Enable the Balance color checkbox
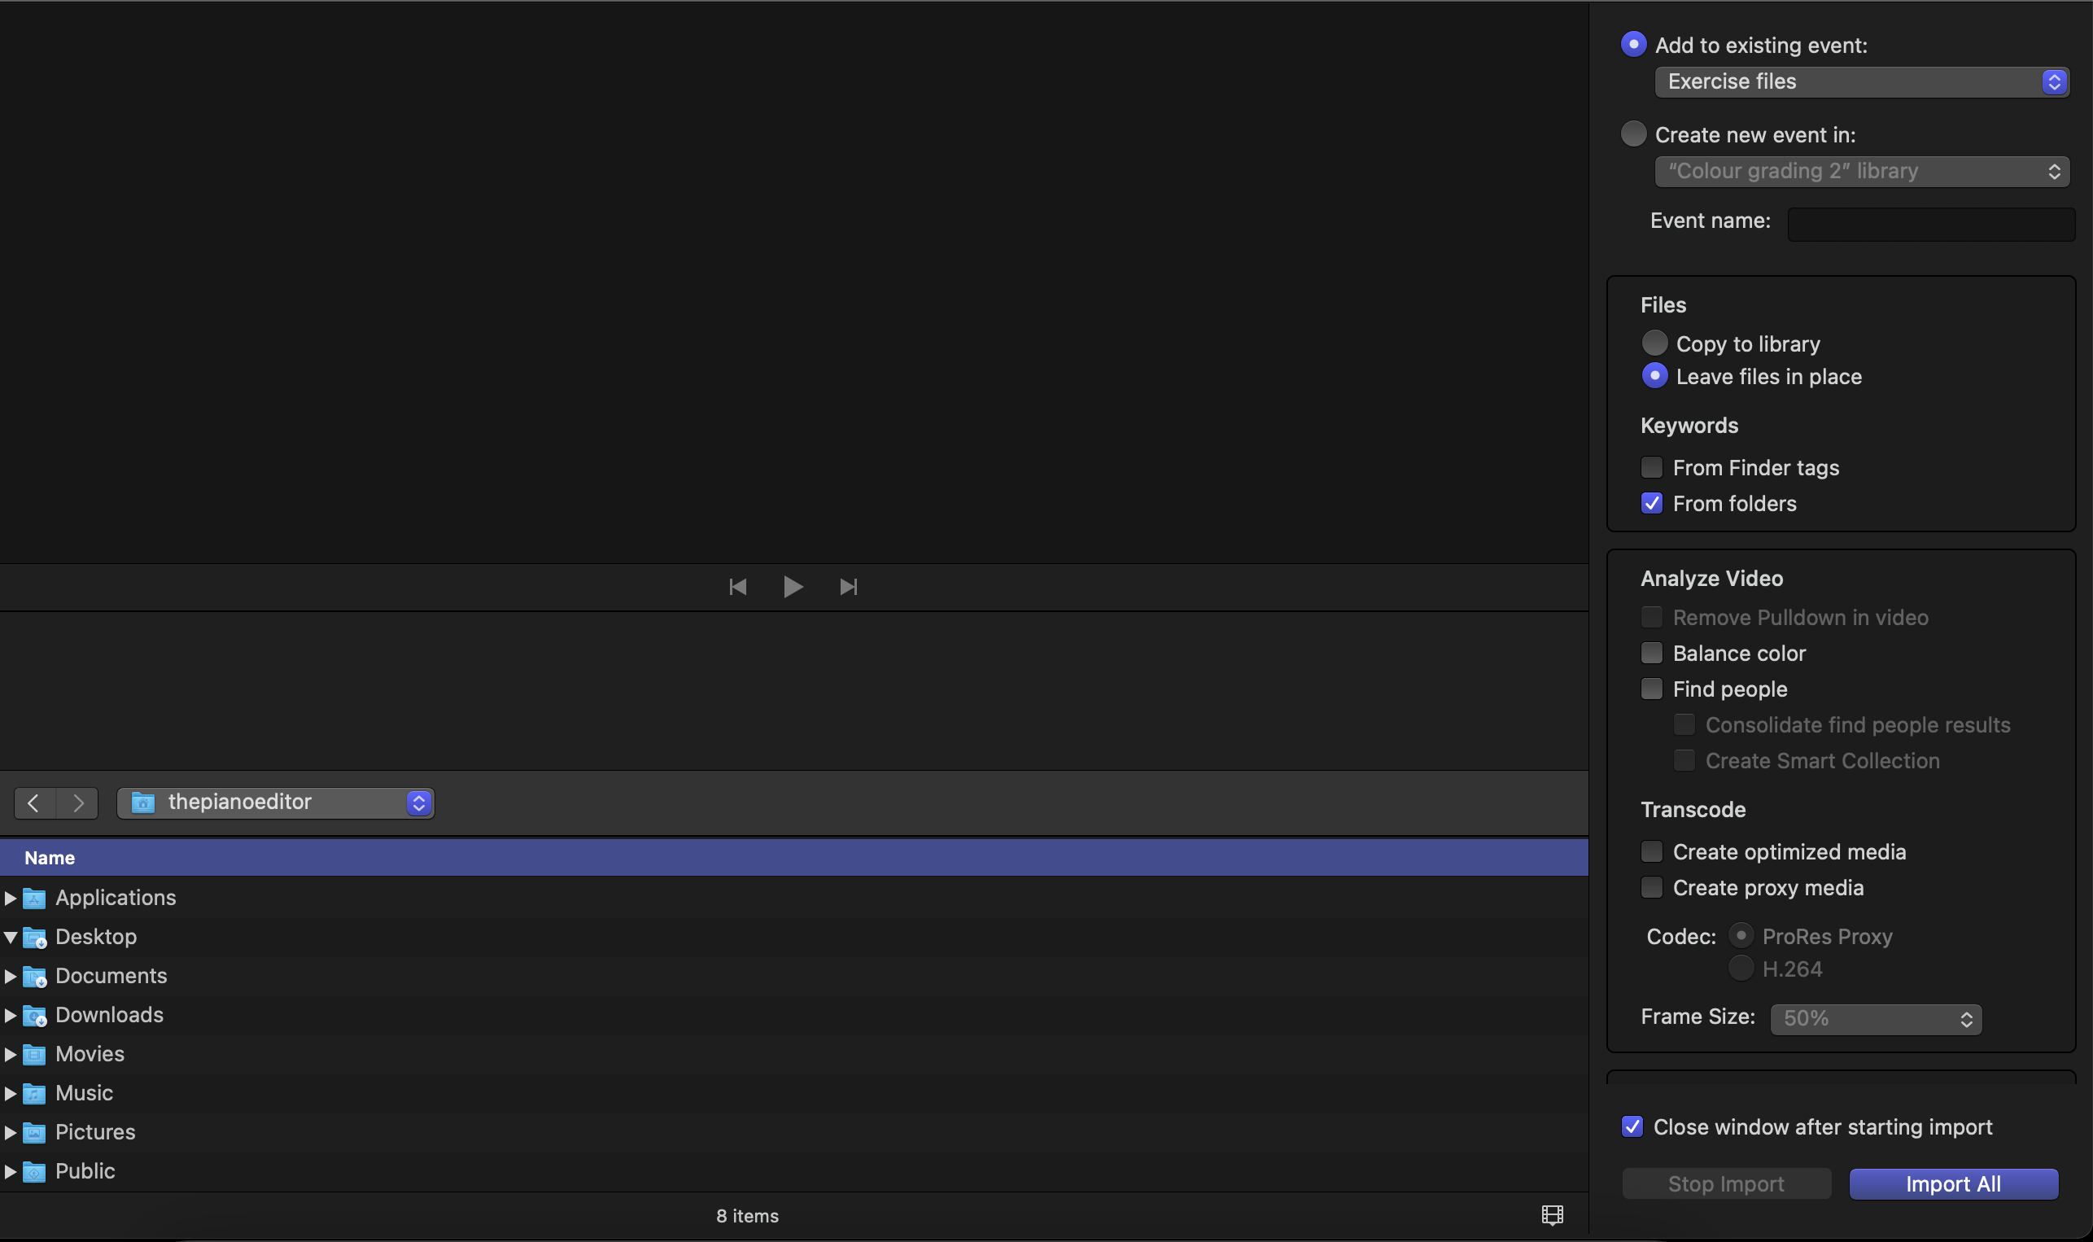 tap(1651, 653)
